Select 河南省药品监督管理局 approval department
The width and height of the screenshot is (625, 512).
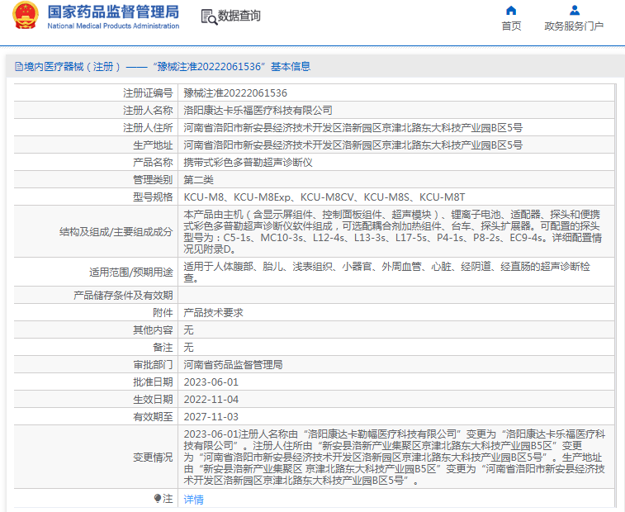[x=233, y=364]
